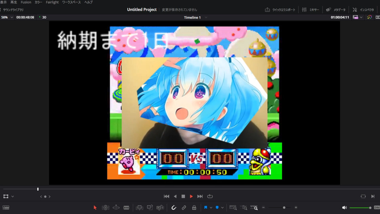Zoom in timeline with plus button
380x214 pixels.
click(296, 207)
